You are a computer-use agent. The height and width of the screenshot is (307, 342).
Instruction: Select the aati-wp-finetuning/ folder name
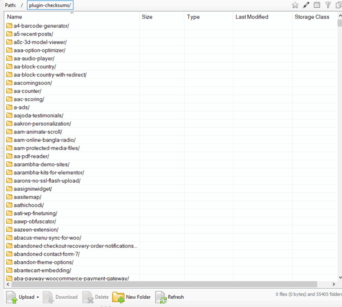click(35, 213)
